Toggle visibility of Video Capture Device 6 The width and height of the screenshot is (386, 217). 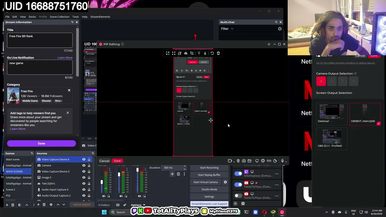click(x=84, y=159)
